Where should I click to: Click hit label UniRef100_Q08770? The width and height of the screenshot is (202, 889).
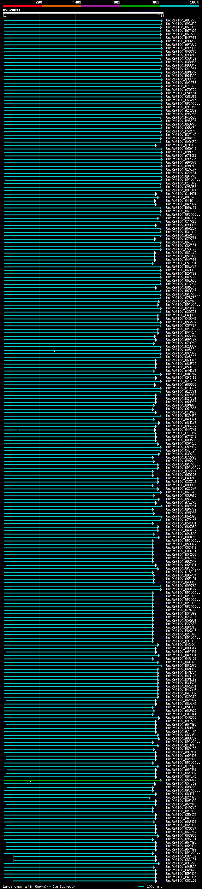coord(181,52)
